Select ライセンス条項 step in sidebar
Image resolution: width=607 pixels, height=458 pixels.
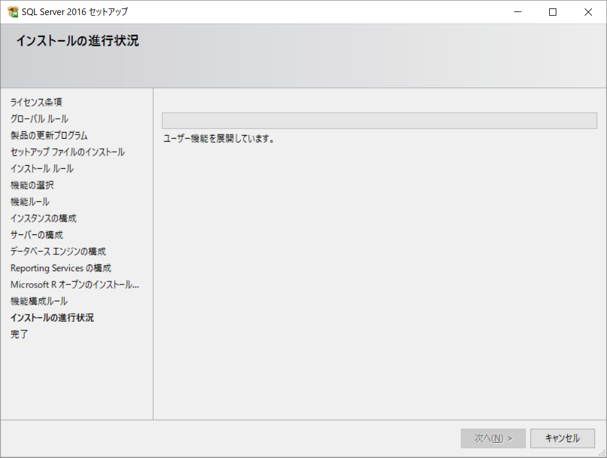[36, 102]
